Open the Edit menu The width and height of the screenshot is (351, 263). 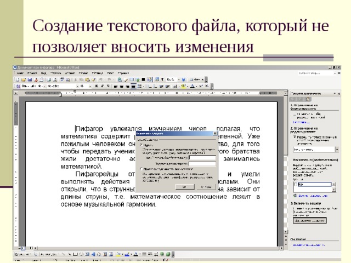[32, 73]
